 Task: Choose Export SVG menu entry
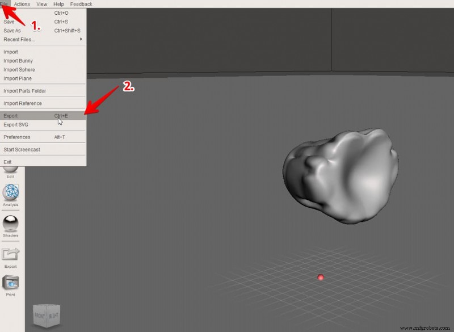pyautogui.click(x=43, y=125)
